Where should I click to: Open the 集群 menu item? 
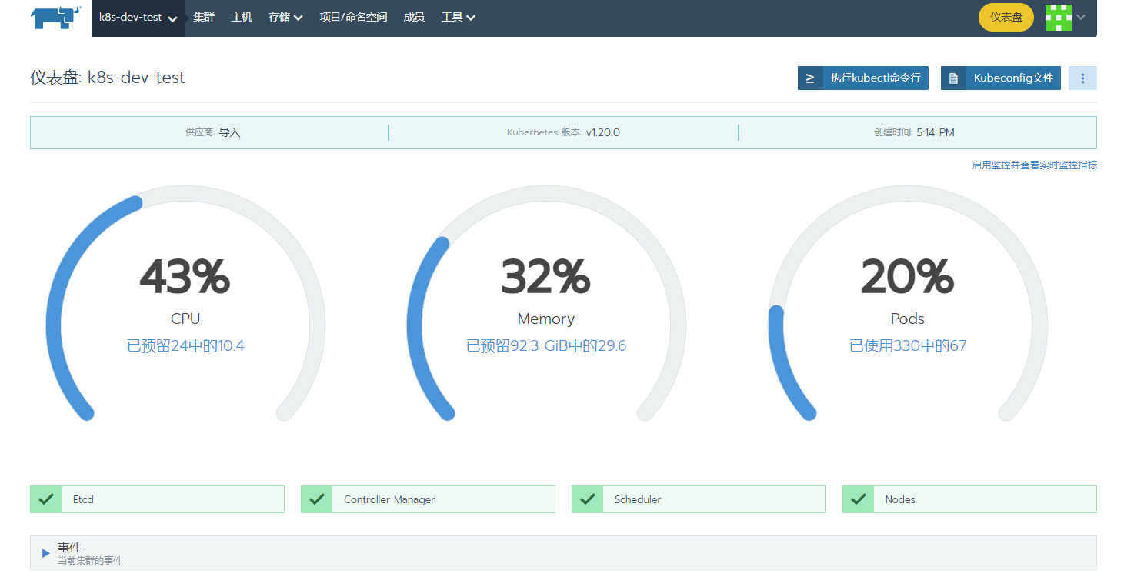[204, 18]
